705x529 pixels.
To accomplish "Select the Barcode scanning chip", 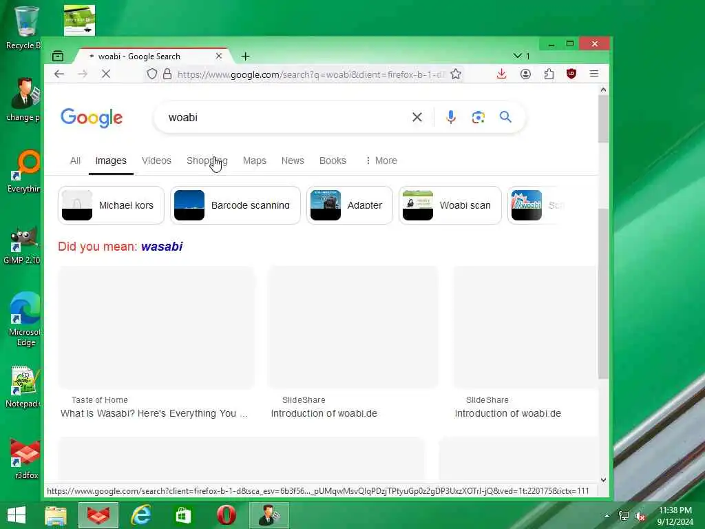I will tap(235, 205).
